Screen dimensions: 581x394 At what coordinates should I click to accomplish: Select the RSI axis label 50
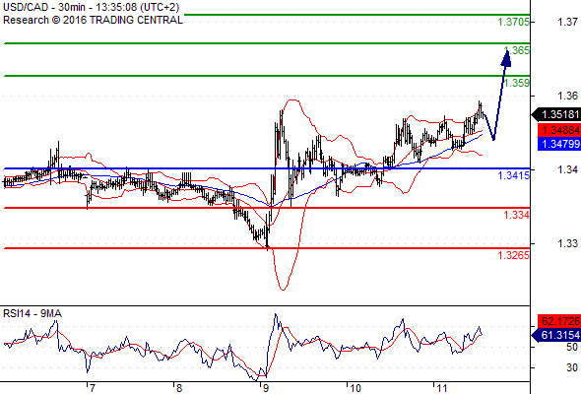coord(572,348)
